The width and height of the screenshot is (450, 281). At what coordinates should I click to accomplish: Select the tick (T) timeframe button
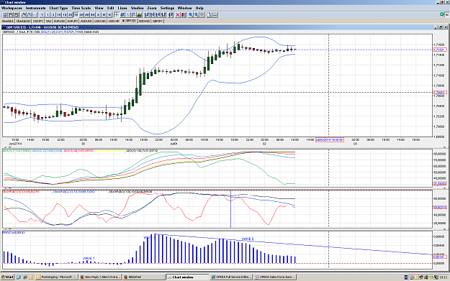[42, 14]
